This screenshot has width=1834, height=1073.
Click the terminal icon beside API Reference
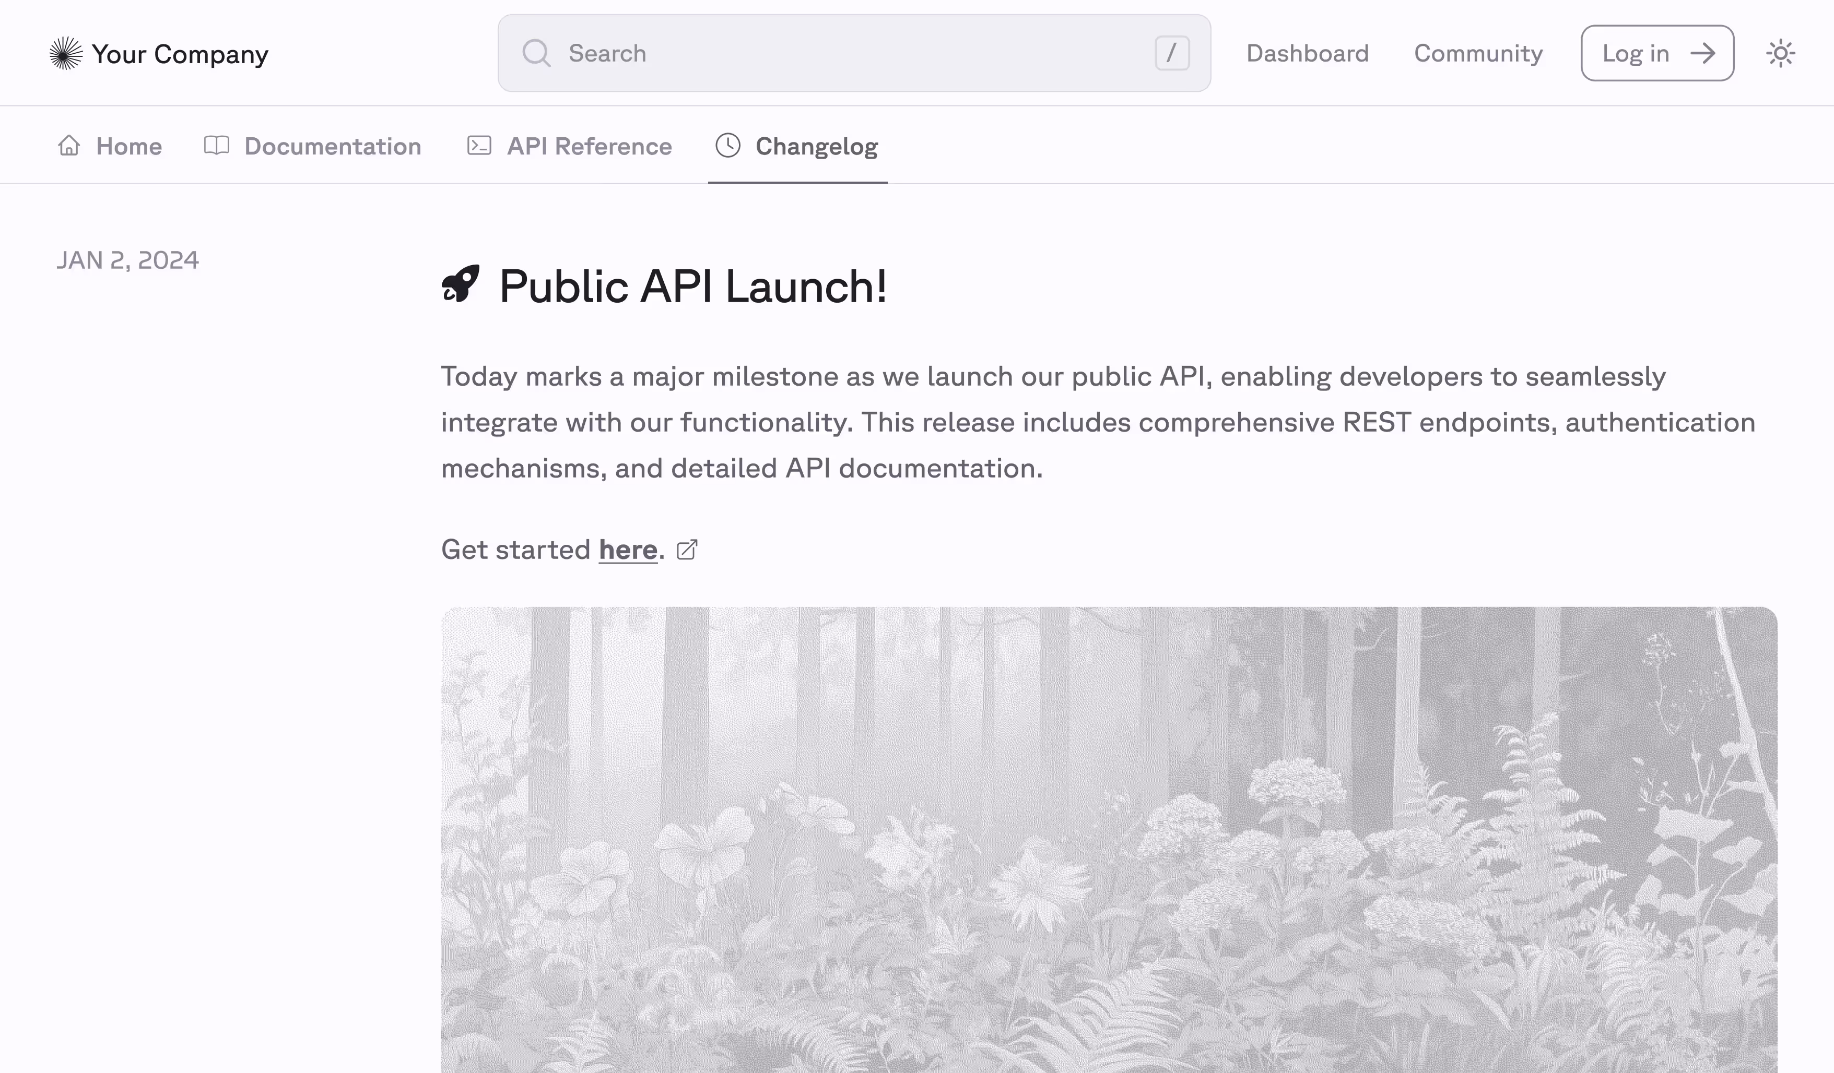coord(479,146)
